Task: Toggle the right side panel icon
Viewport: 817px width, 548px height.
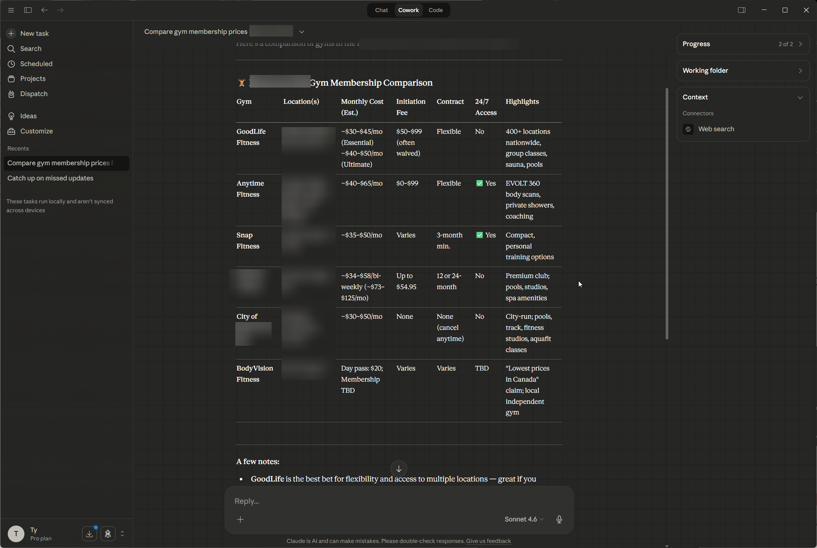Action: coord(742,10)
